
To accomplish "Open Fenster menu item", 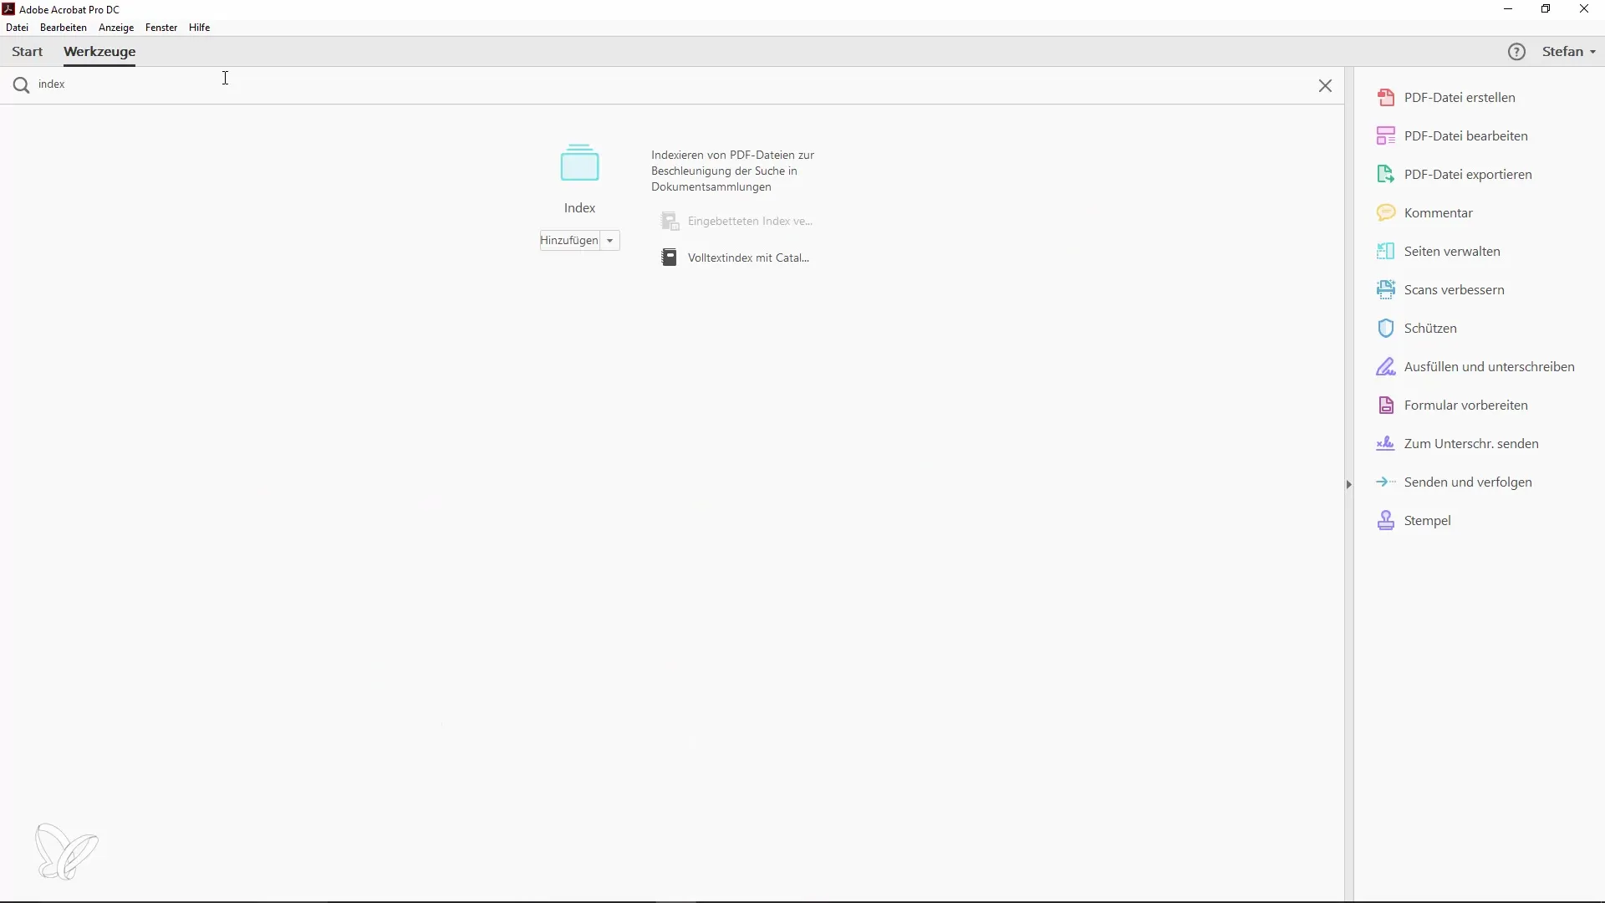I will 162,28.
